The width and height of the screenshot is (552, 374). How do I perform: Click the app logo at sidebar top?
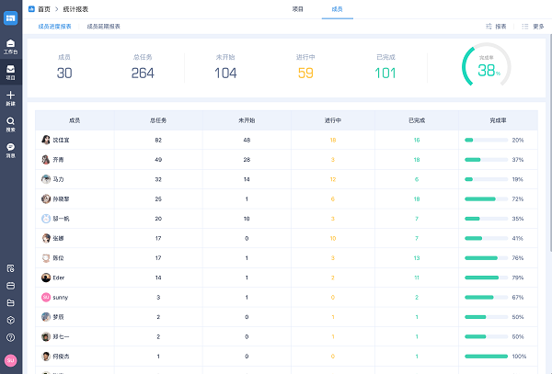(x=10, y=17)
